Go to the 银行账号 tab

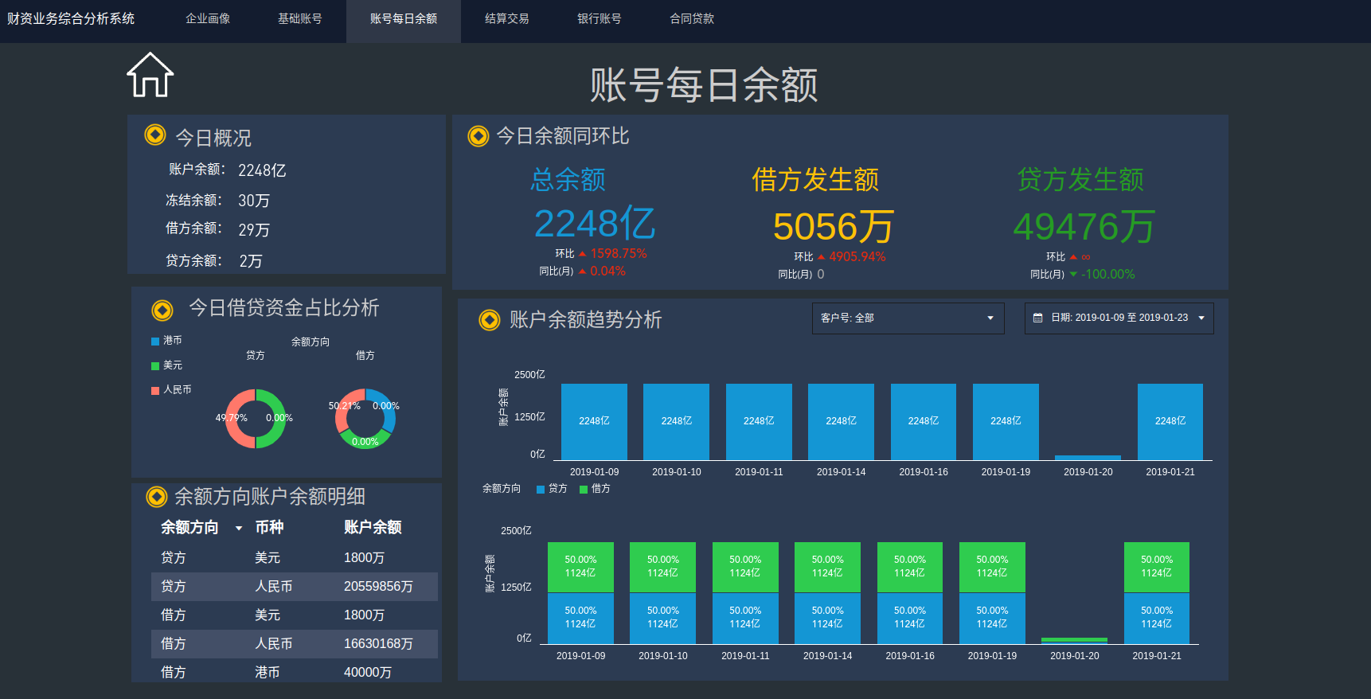pos(600,18)
